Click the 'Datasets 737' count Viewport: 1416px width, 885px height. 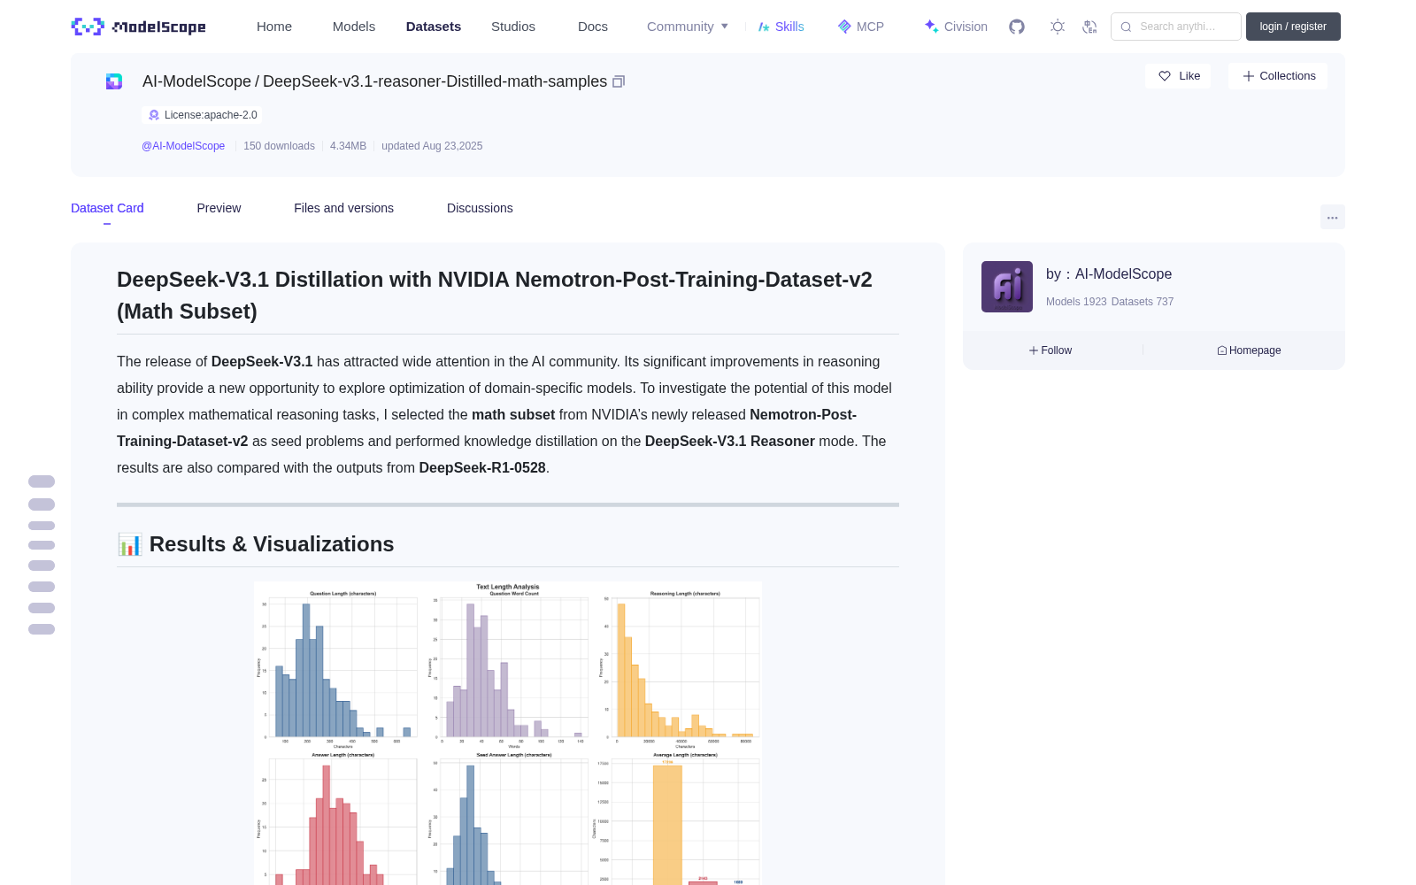click(x=1143, y=302)
